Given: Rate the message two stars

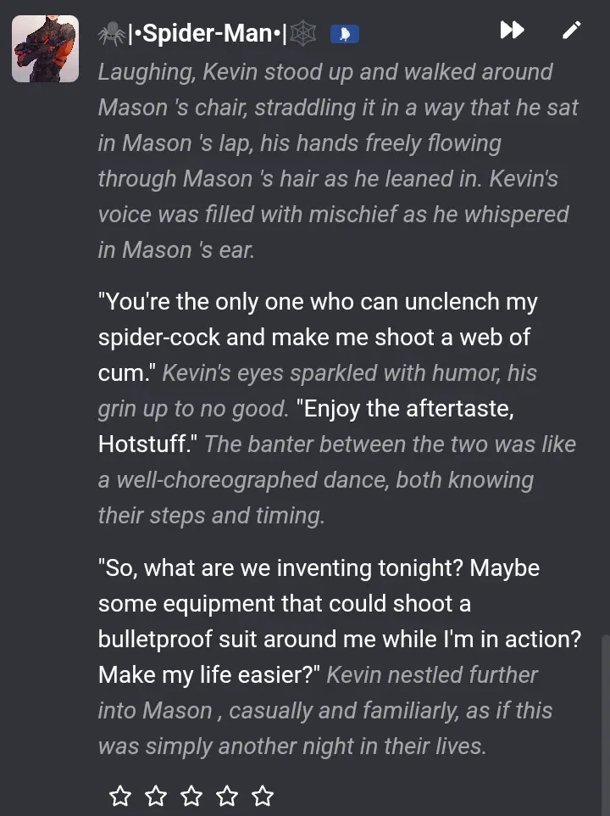Looking at the screenshot, I should click(x=156, y=796).
